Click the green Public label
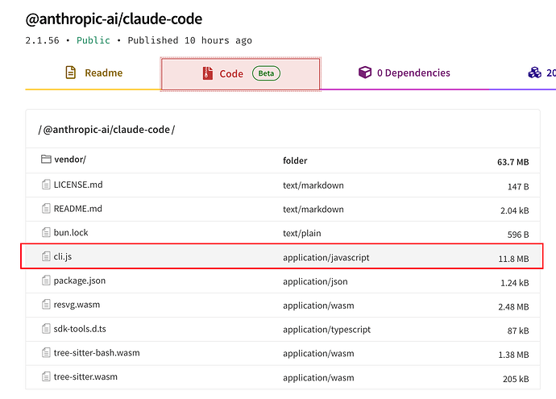The width and height of the screenshot is (556, 399). pyautogui.click(x=93, y=40)
